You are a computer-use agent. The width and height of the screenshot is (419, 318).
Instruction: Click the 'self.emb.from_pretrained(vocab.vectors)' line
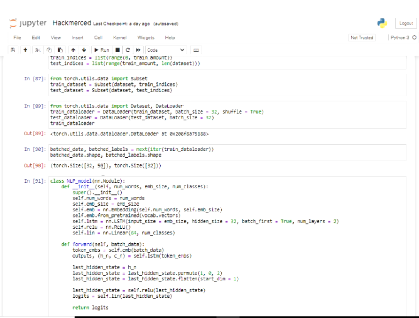pyautogui.click(x=126, y=215)
